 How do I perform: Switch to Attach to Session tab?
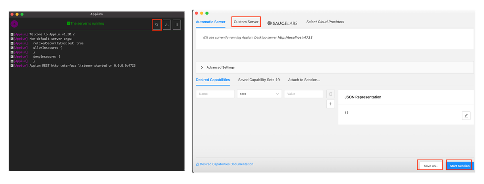pos(304,80)
